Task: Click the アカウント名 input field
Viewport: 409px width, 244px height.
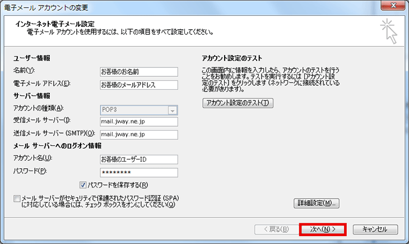Action: click(139, 159)
